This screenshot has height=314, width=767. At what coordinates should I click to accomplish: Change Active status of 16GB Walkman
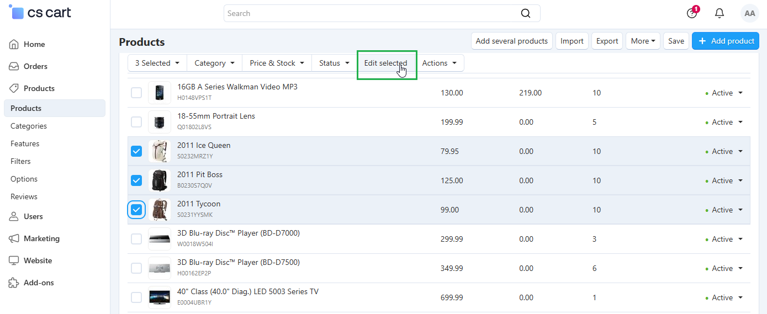724,93
